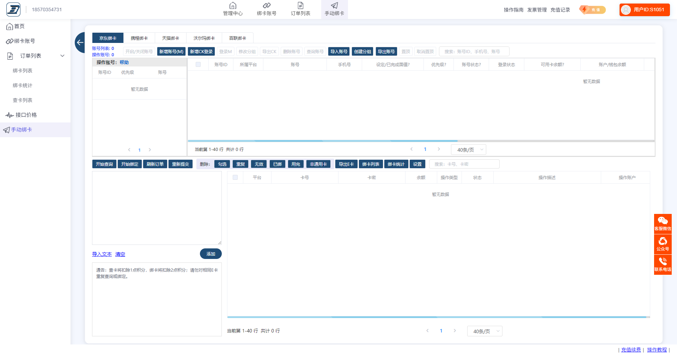Click the accounts table horizontal scrollbar
The width and height of the screenshot is (677, 355).
coord(322,141)
